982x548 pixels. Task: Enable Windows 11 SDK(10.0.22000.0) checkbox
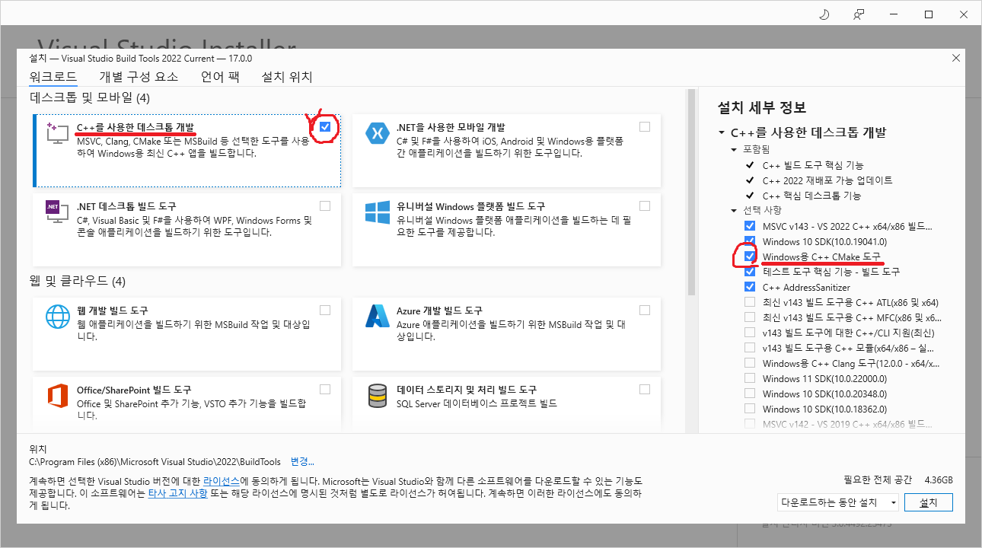click(x=750, y=378)
